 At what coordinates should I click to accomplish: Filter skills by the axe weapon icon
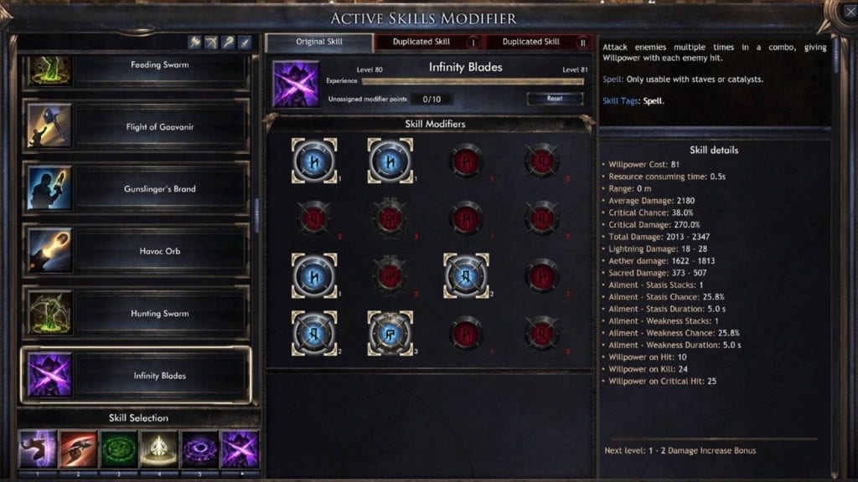(x=194, y=42)
